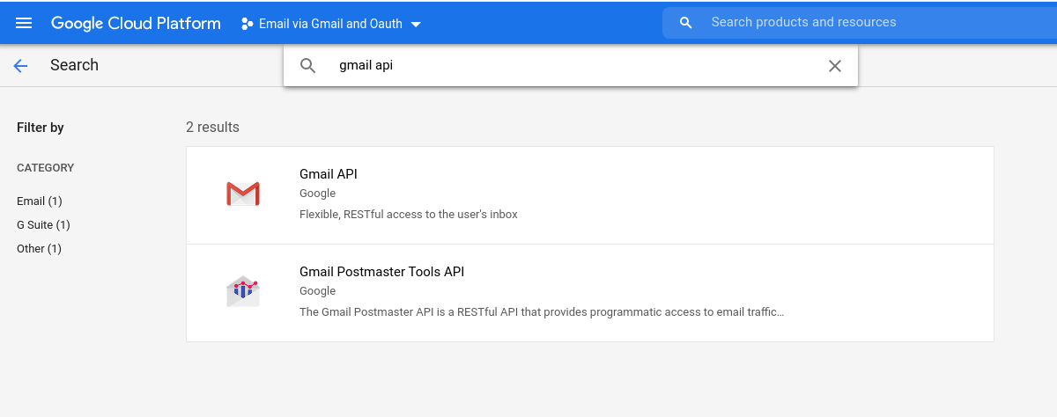Screen dimensions: 1057x417
Task: Clear the gmail api search query
Action: point(835,66)
